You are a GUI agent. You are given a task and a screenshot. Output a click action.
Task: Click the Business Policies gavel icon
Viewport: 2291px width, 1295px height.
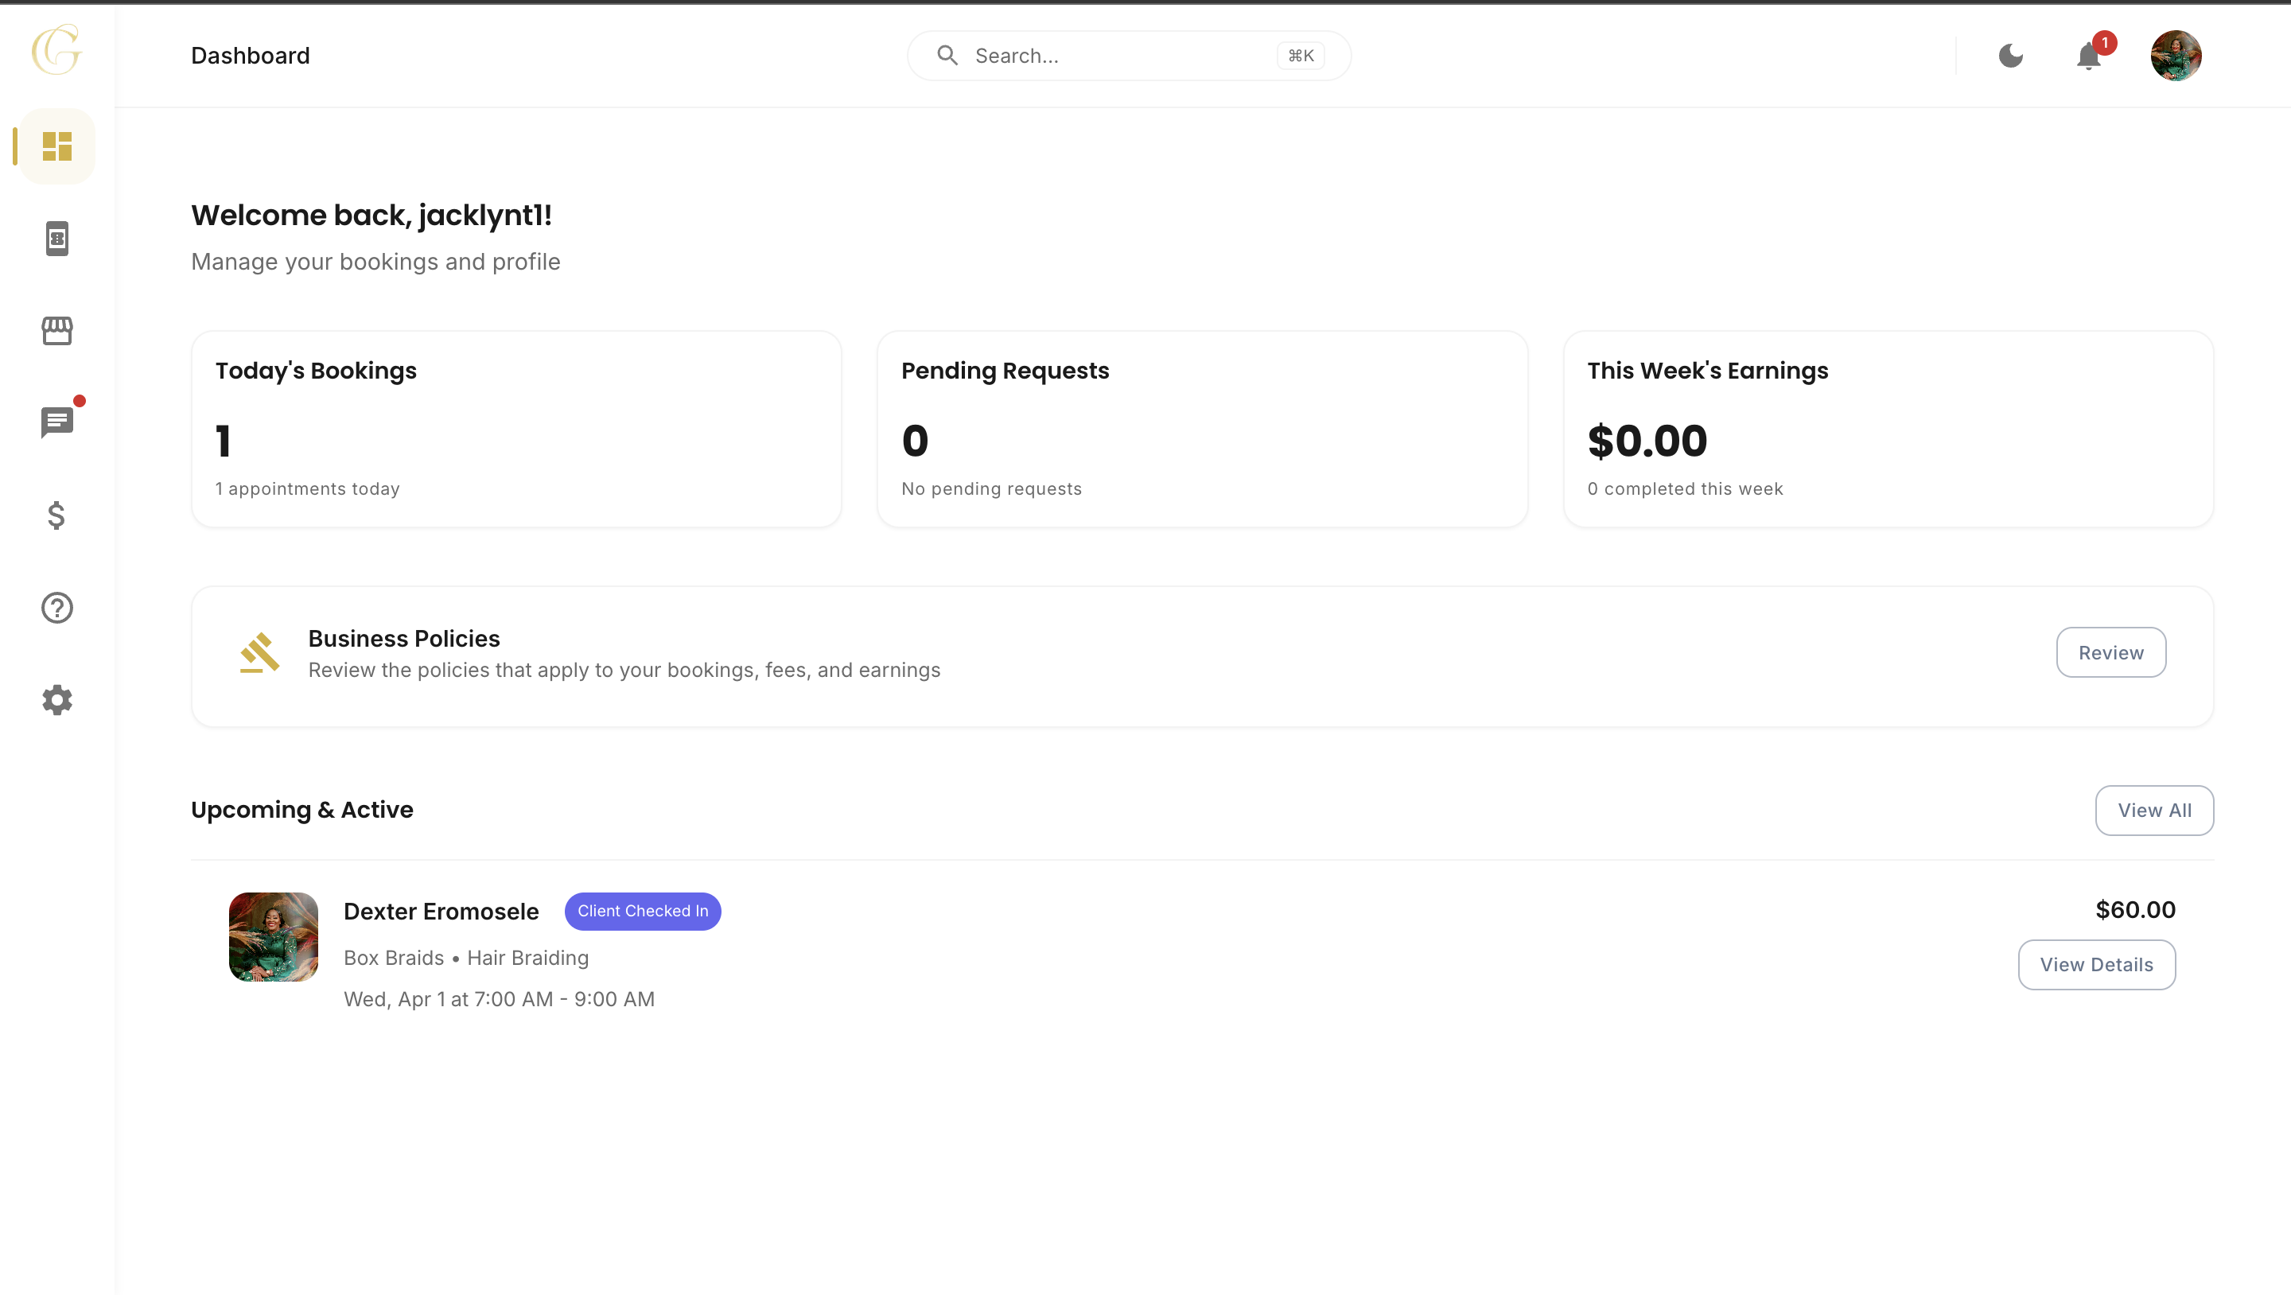click(x=259, y=654)
